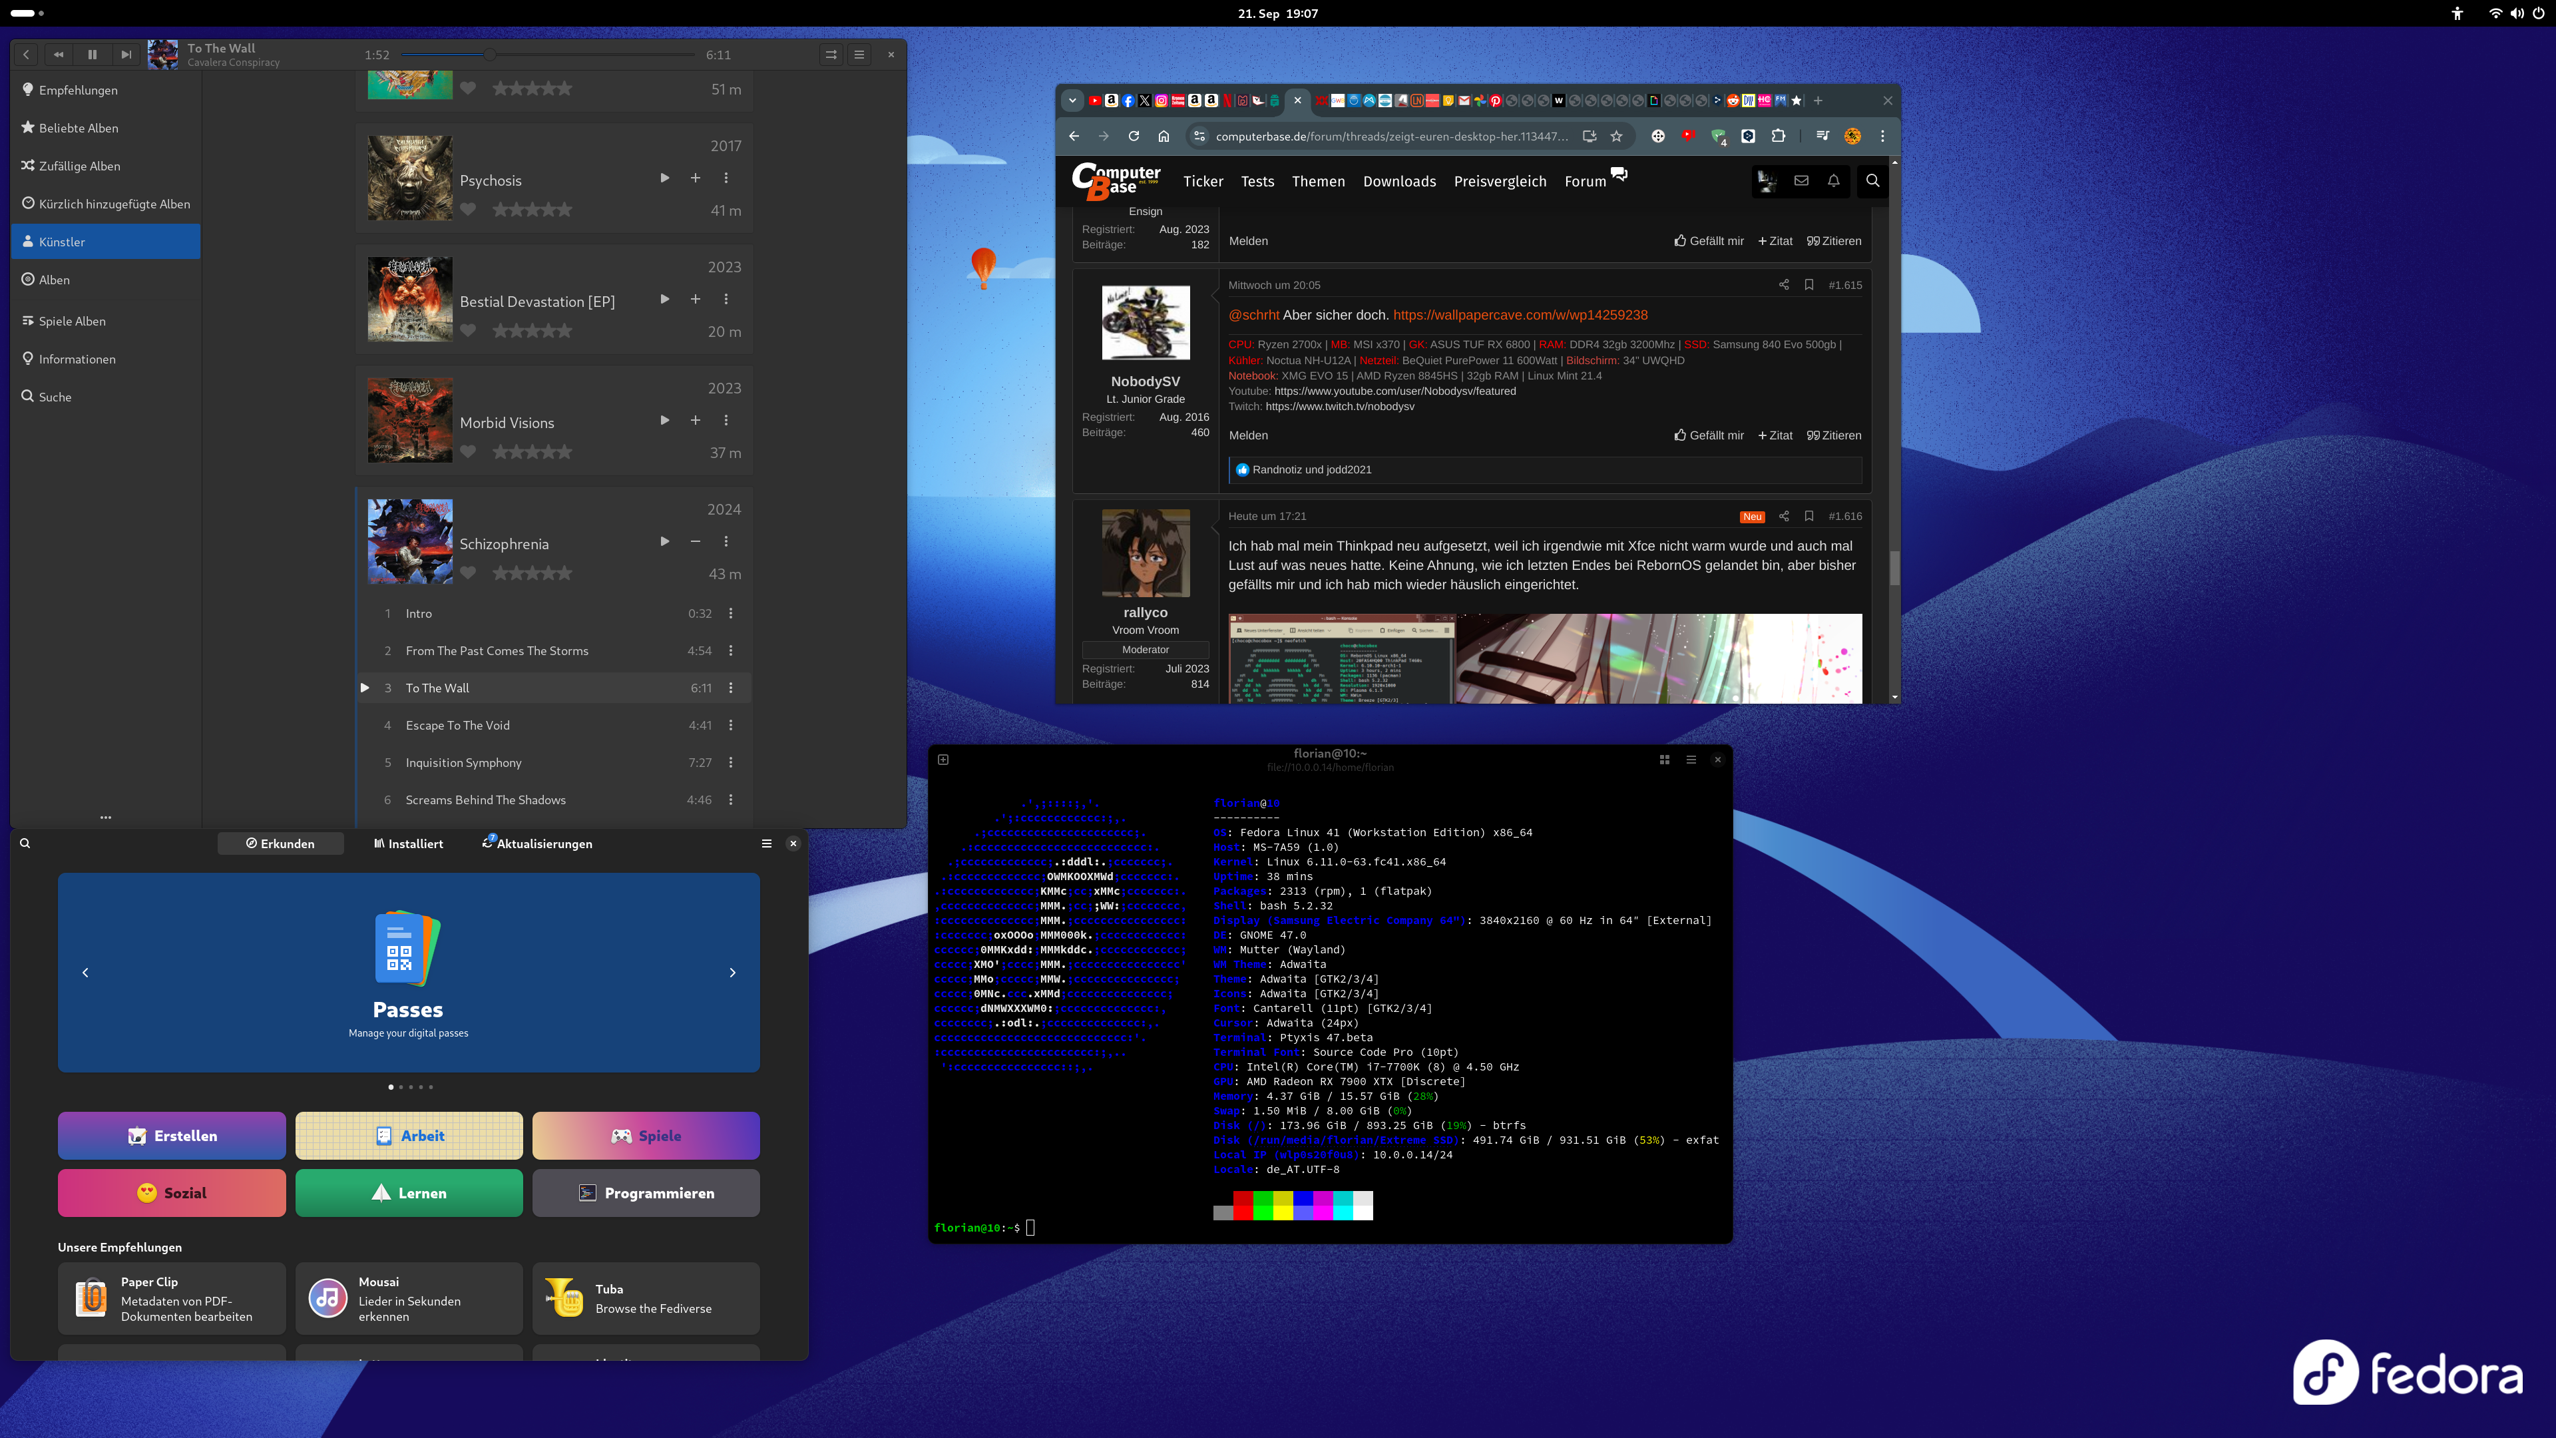Image resolution: width=2556 pixels, height=1438 pixels.
Task: Select Zufällige Alben in the sidebar
Action: 79,166
